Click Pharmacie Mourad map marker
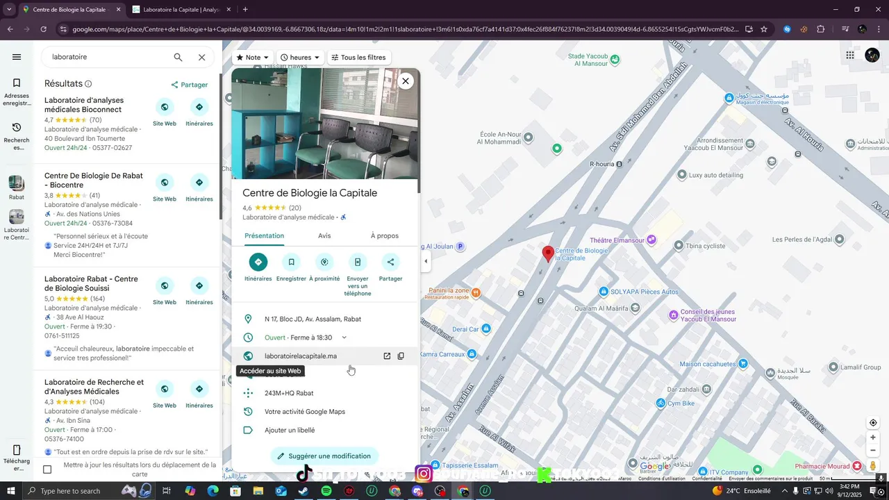 point(857,465)
